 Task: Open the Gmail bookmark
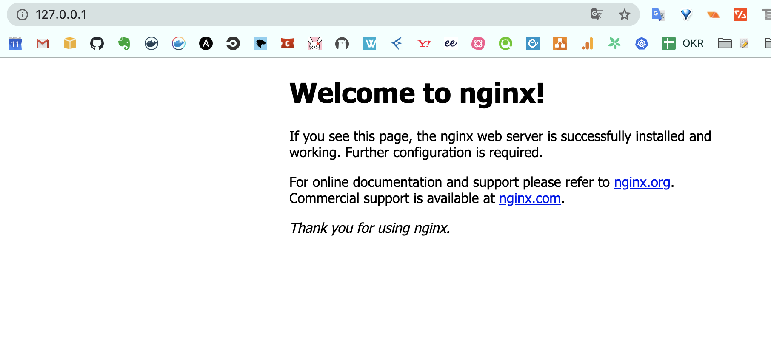(43, 43)
